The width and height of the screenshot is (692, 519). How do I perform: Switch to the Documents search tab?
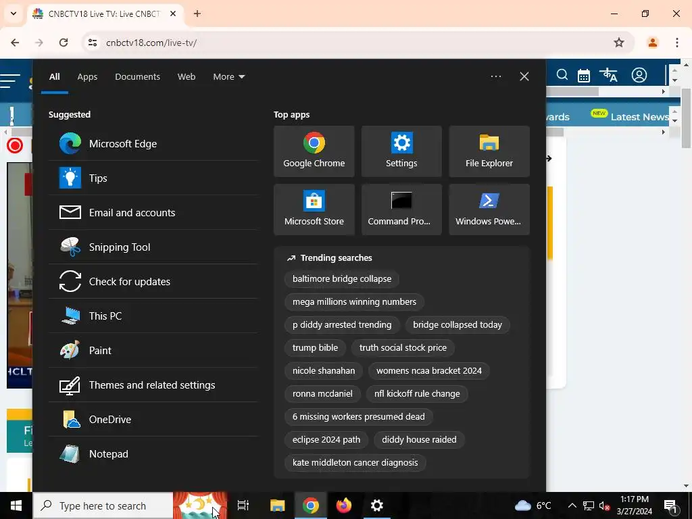pyautogui.click(x=137, y=77)
